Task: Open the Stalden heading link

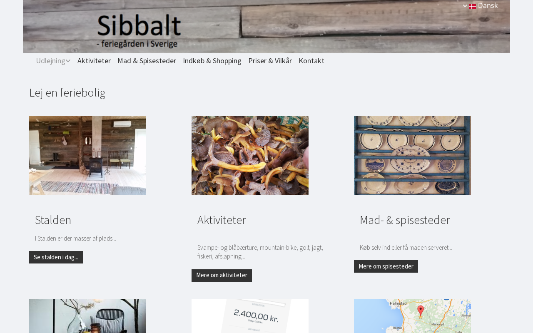Action: click(x=53, y=220)
